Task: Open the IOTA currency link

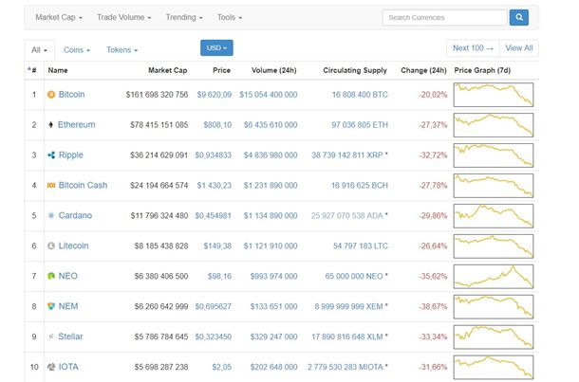Action: pos(68,367)
